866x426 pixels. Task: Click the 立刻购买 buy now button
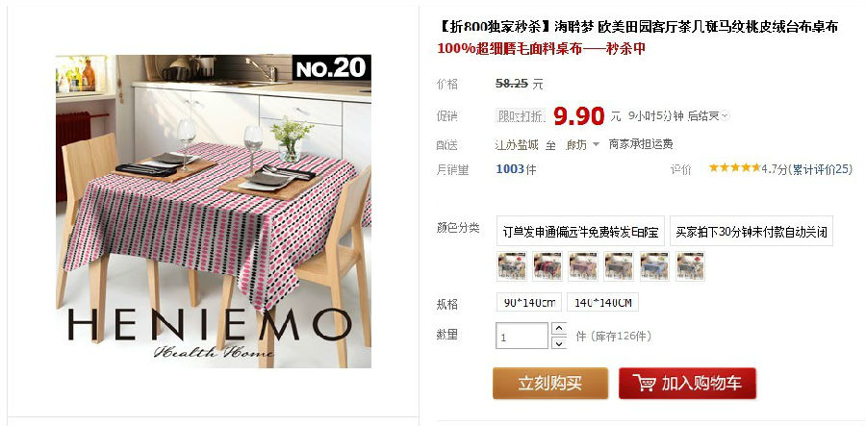point(550,384)
